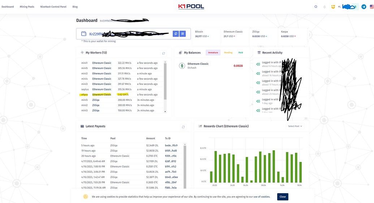The image size is (374, 203).
Task: Click the workers list down arrow
Action: click(x=165, y=111)
